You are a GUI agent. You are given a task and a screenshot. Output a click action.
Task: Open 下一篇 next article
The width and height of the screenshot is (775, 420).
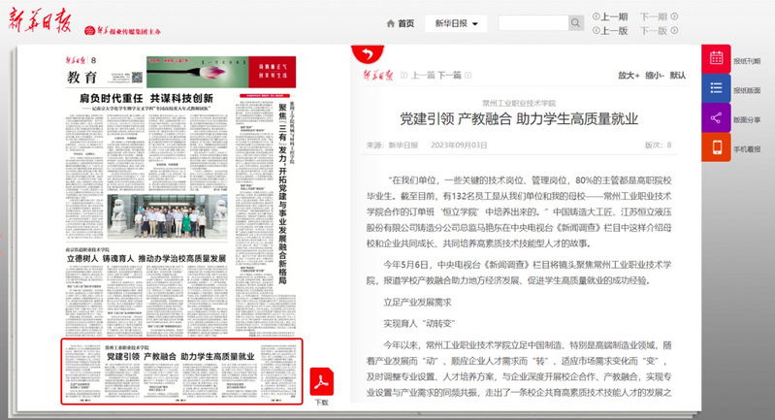[x=449, y=75]
